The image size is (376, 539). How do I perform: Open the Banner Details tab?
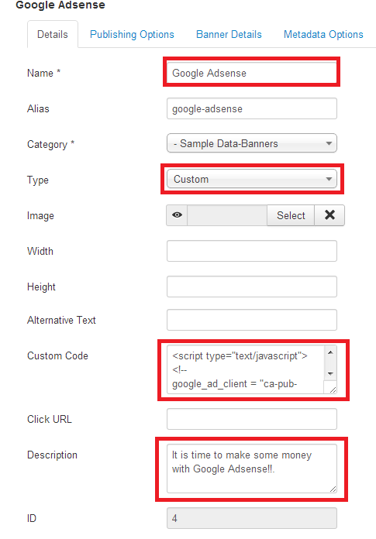[229, 34]
